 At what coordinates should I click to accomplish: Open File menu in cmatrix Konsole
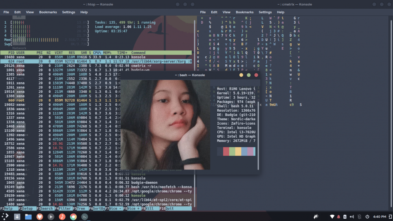[203, 12]
